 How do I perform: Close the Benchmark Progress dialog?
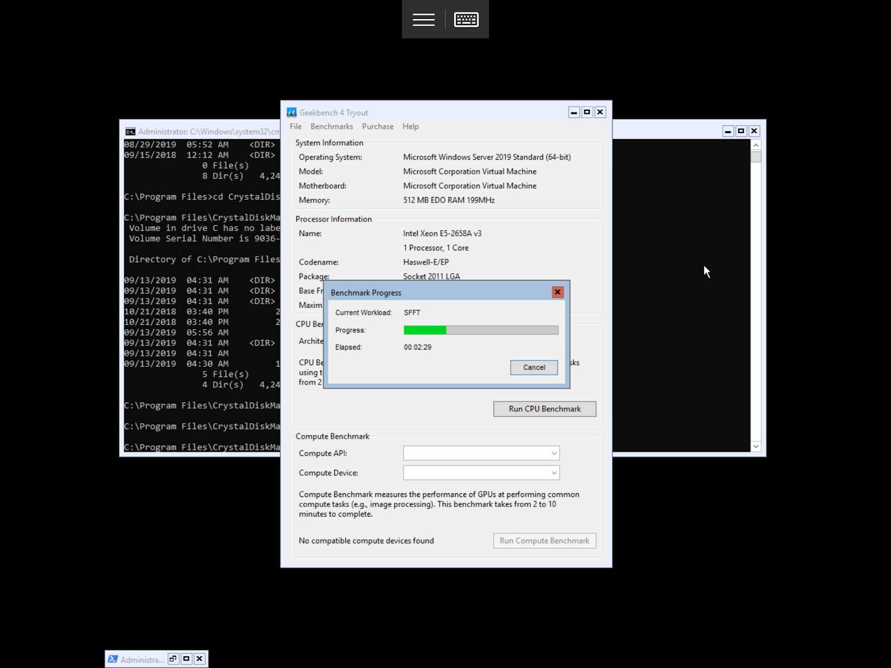point(557,292)
